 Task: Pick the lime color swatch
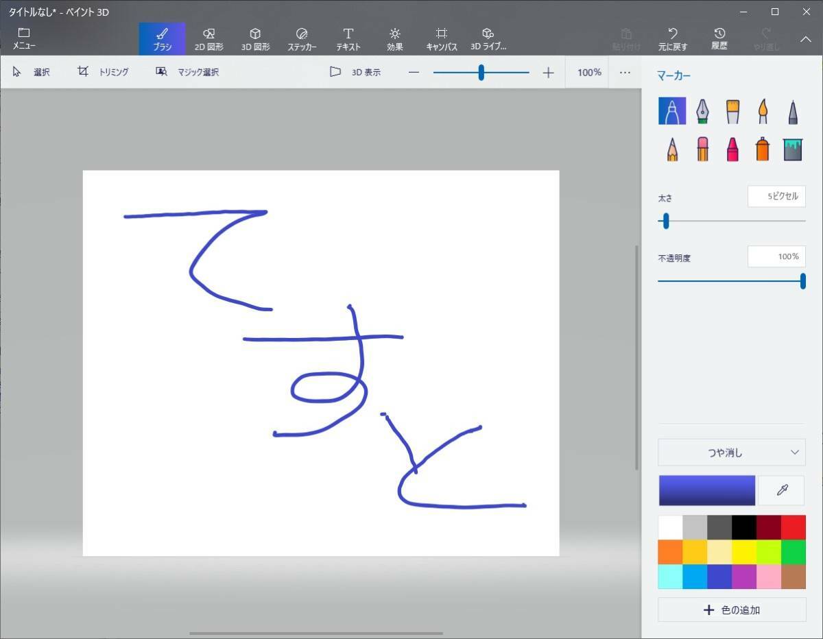(769, 552)
